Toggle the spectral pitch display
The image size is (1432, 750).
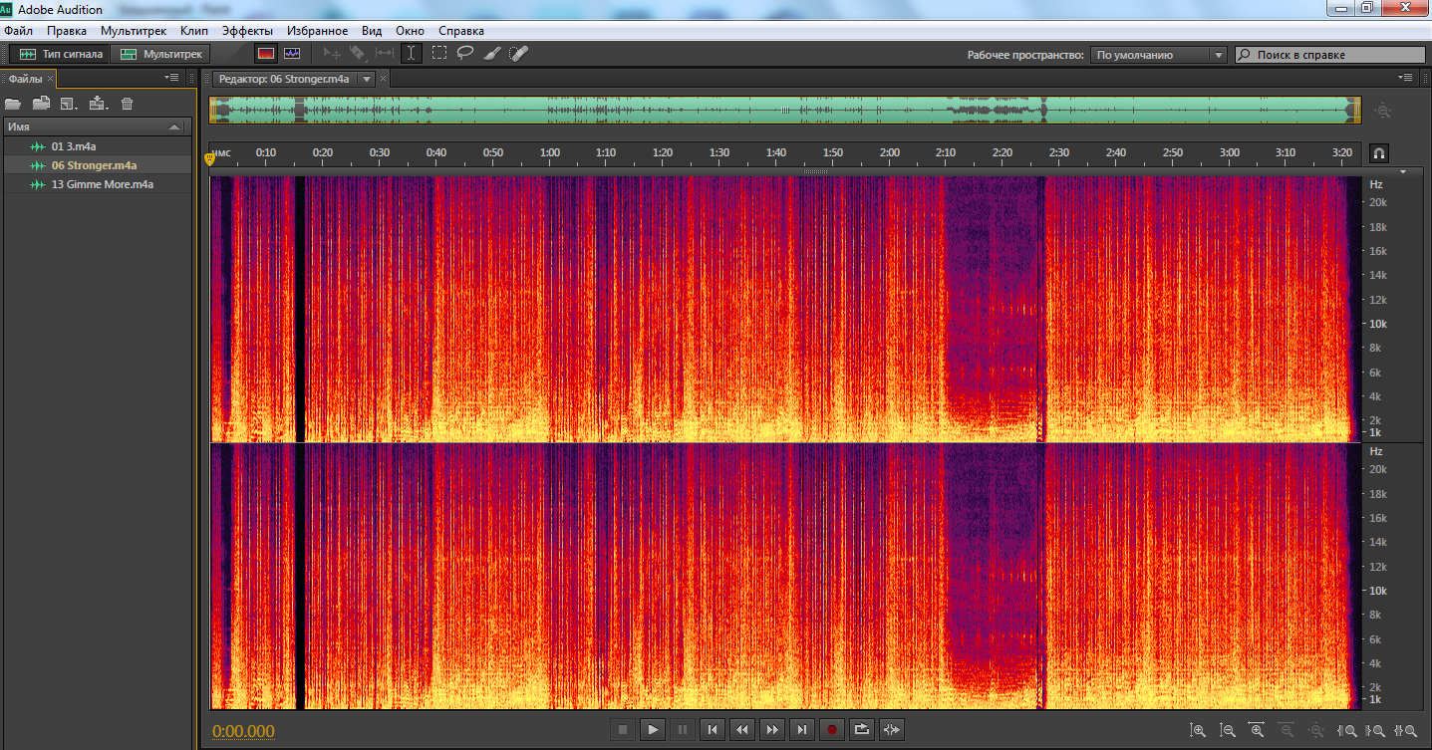[x=292, y=54]
